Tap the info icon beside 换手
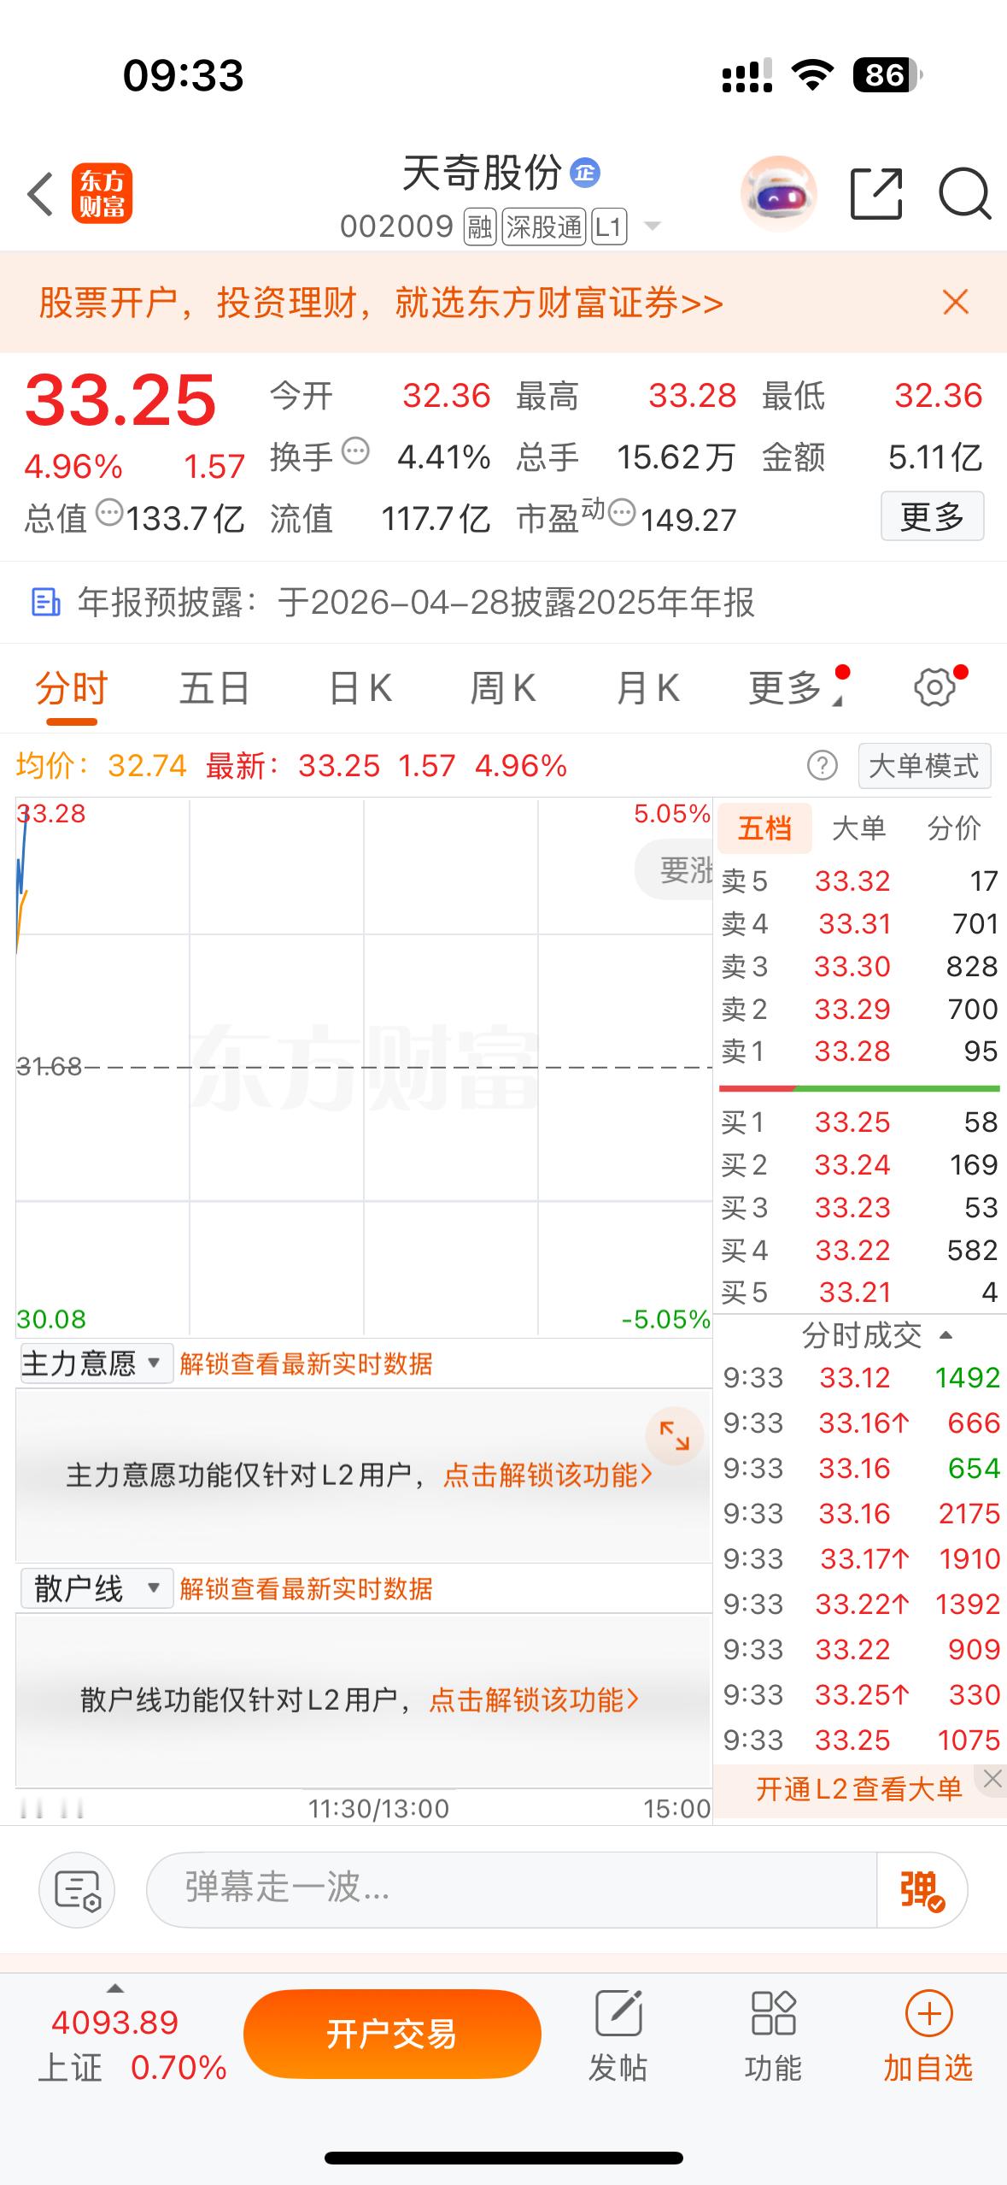This screenshot has height=2185, width=1007. point(355,451)
